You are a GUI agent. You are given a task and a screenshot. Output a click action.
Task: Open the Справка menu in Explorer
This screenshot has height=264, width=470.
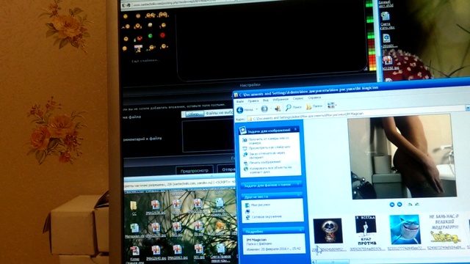coord(314,98)
